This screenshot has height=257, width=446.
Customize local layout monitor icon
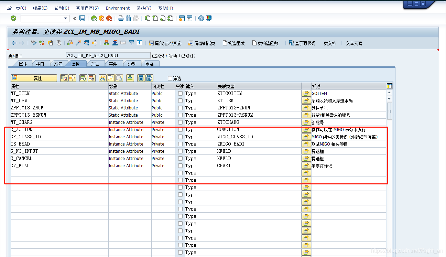(x=209, y=18)
